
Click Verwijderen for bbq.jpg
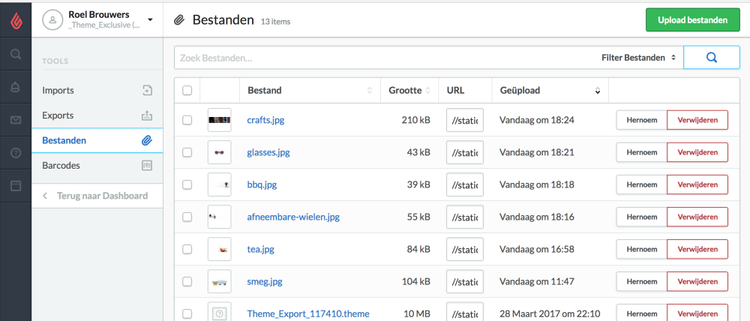click(x=697, y=184)
